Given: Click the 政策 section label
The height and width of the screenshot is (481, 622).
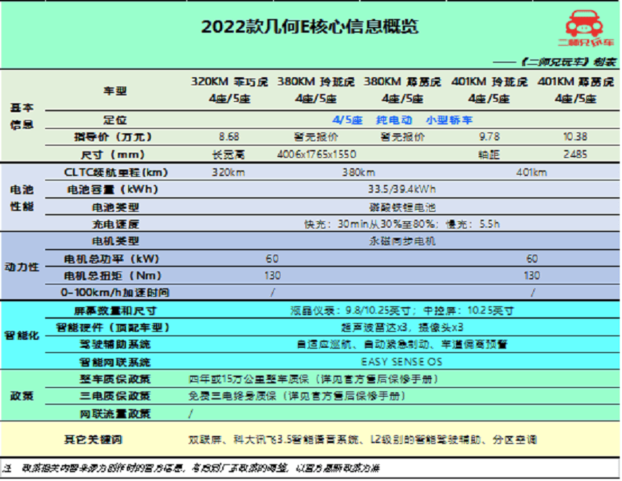Looking at the screenshot, I should point(22,396).
